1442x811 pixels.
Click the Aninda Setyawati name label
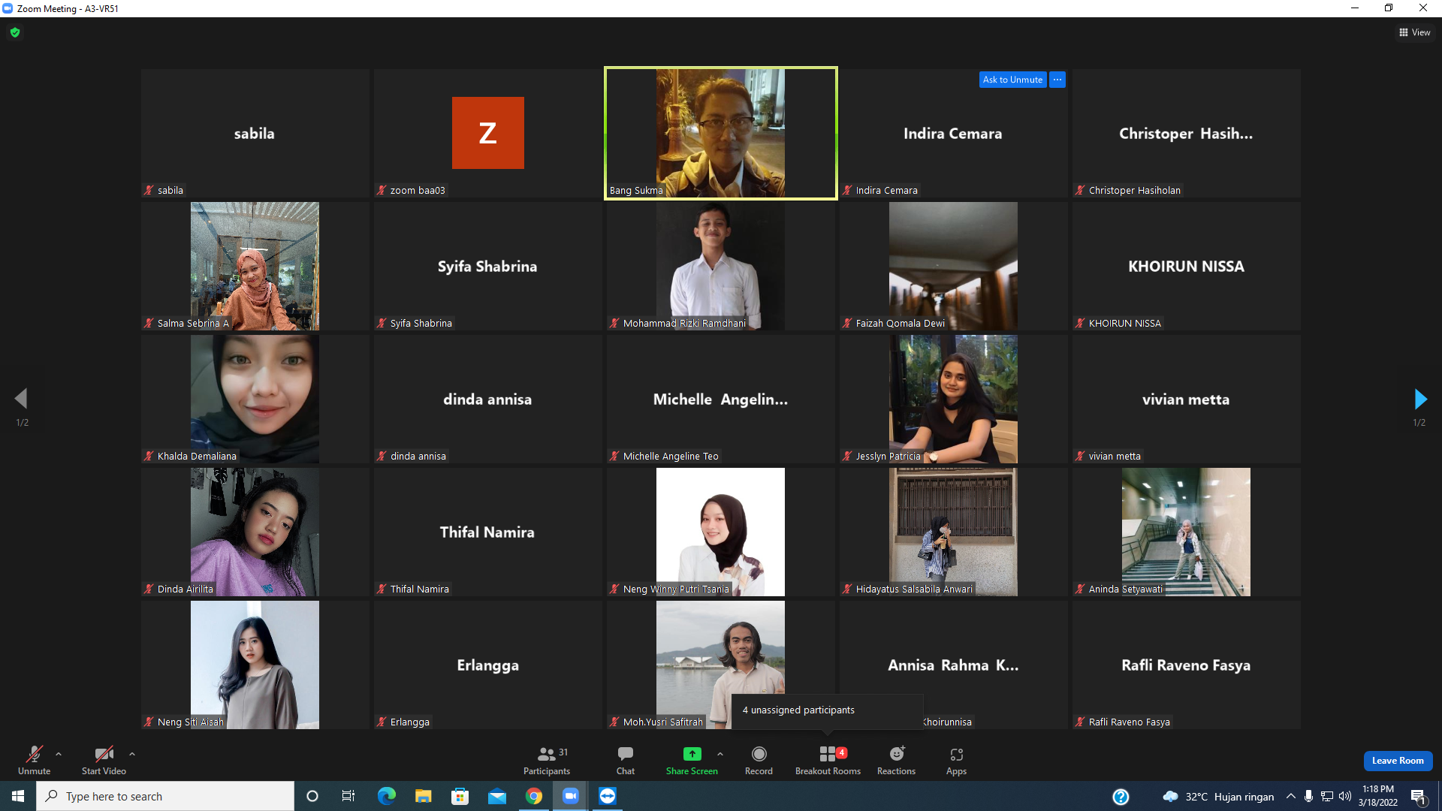tap(1125, 589)
